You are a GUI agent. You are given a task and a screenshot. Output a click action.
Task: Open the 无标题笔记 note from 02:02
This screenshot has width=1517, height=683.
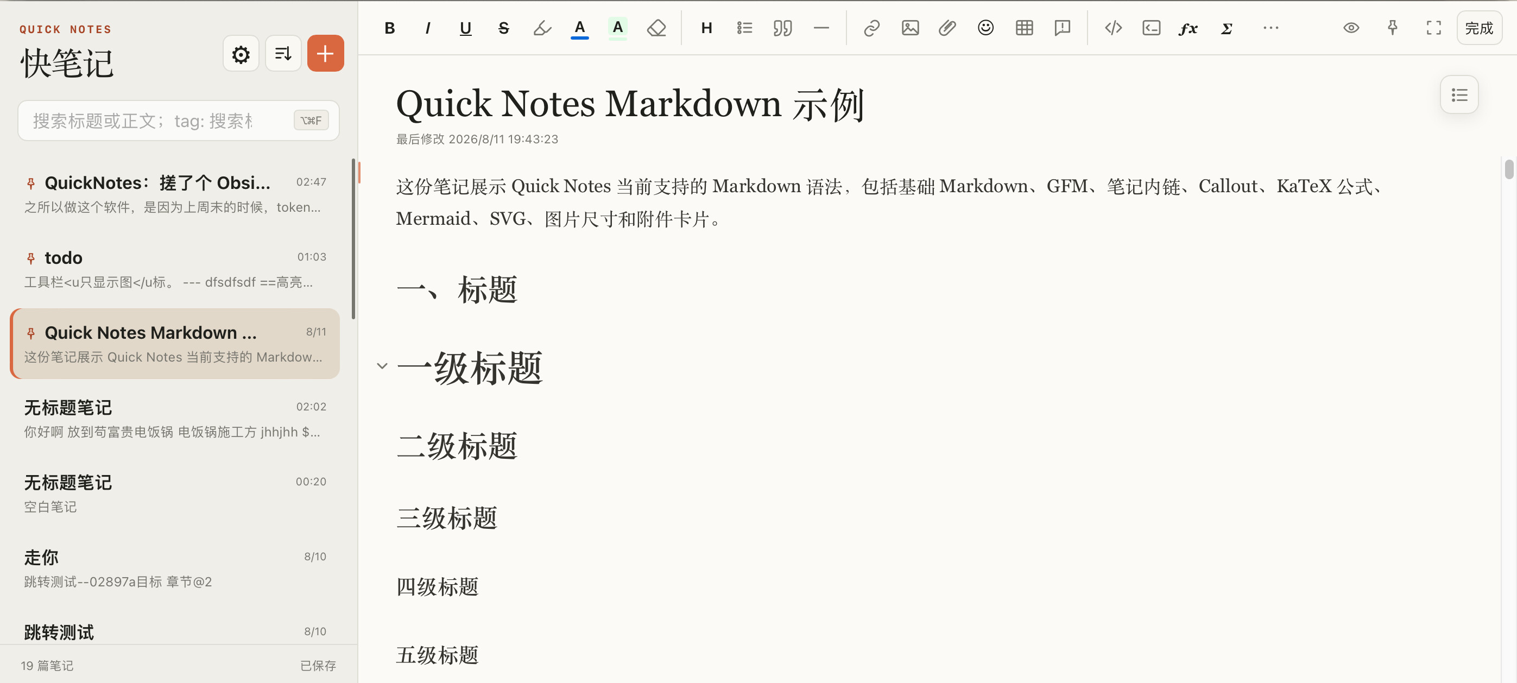[175, 419]
